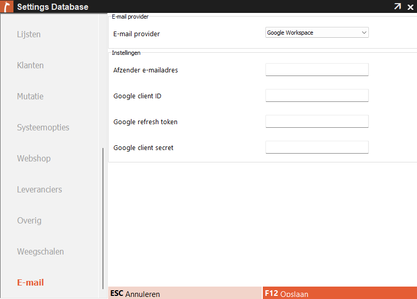
Task: Click the Settings Database title text
Action: [53, 7]
